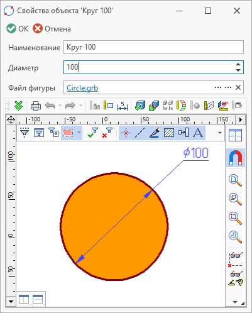252x313 pixels.
Task: Click the green OK checkmark button
Action: (x=17, y=29)
